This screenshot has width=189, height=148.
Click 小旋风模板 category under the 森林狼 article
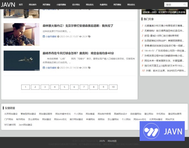click(x=51, y=37)
